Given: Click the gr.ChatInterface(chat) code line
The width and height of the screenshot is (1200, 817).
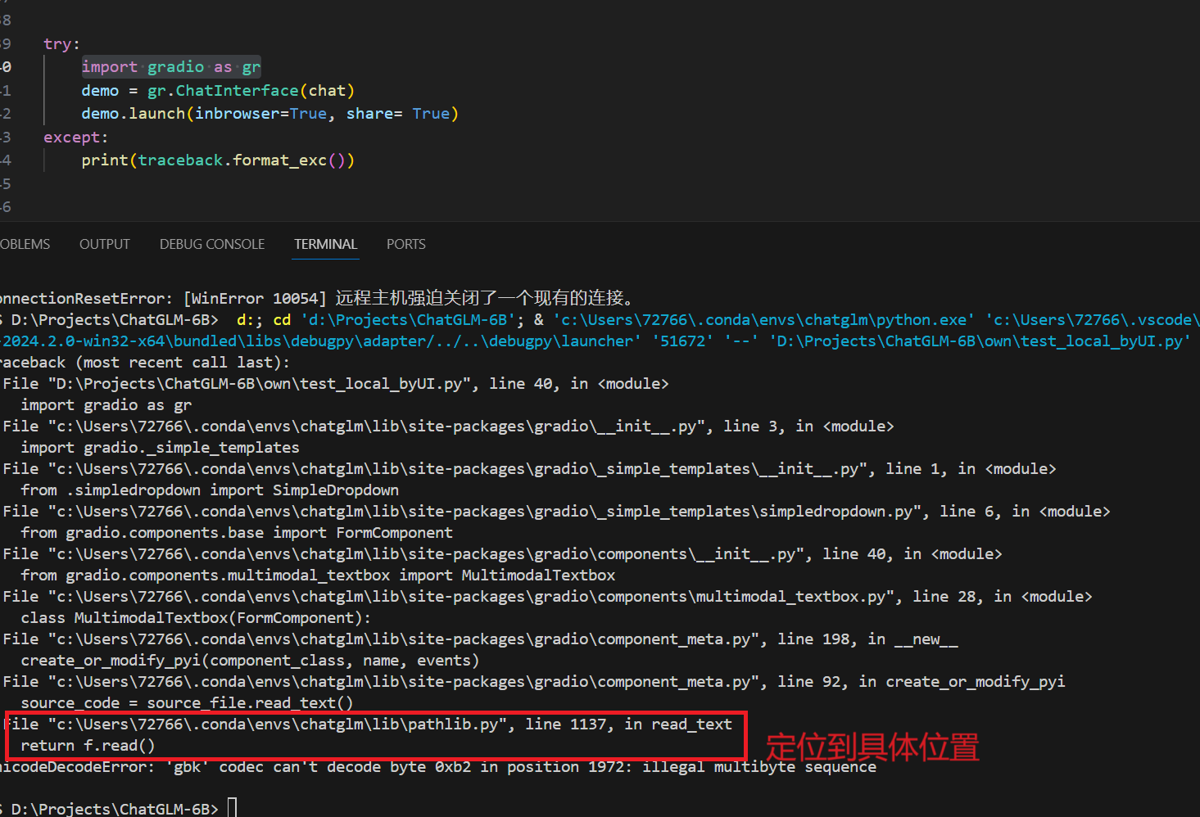Looking at the screenshot, I should (x=217, y=91).
